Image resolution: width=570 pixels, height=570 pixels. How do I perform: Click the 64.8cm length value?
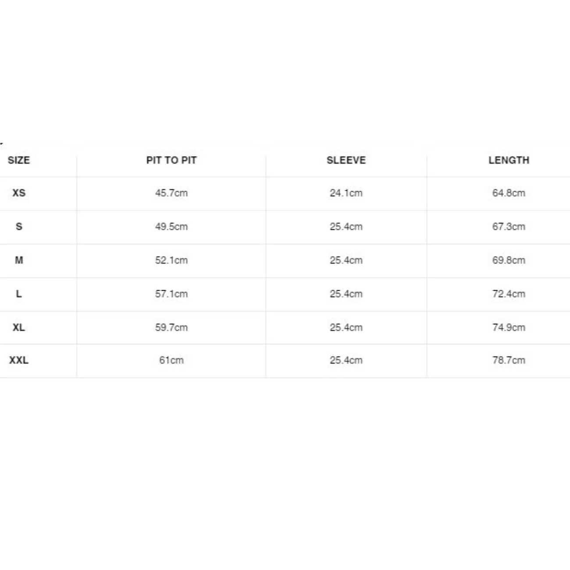pos(509,193)
